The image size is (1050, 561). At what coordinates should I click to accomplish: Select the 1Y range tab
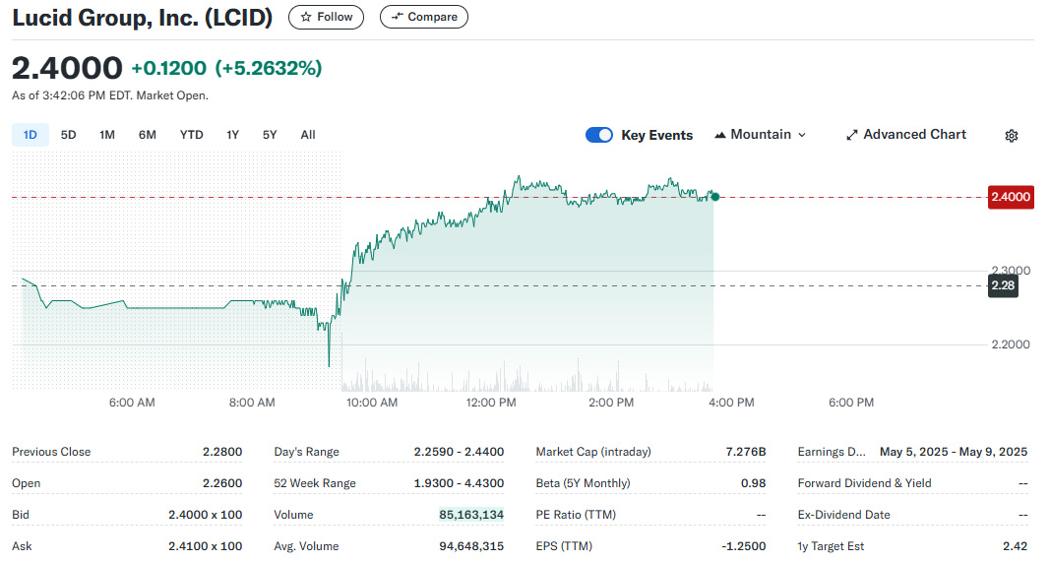[232, 135]
